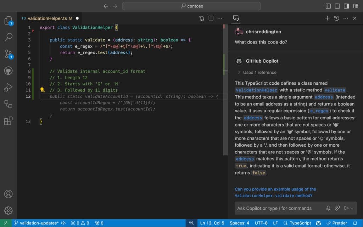Click the microphone voice input icon
This screenshot has height=227, width=363.
click(x=328, y=208)
